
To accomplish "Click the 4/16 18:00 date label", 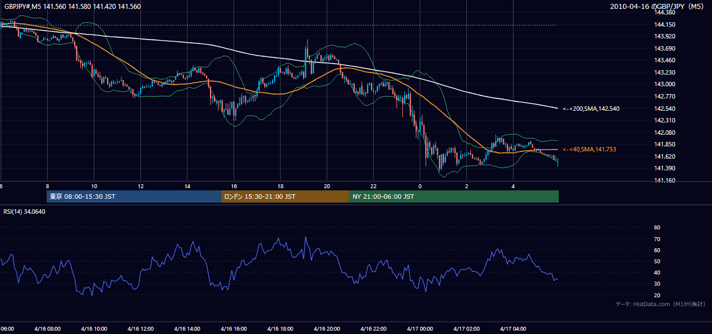I will [280, 328].
